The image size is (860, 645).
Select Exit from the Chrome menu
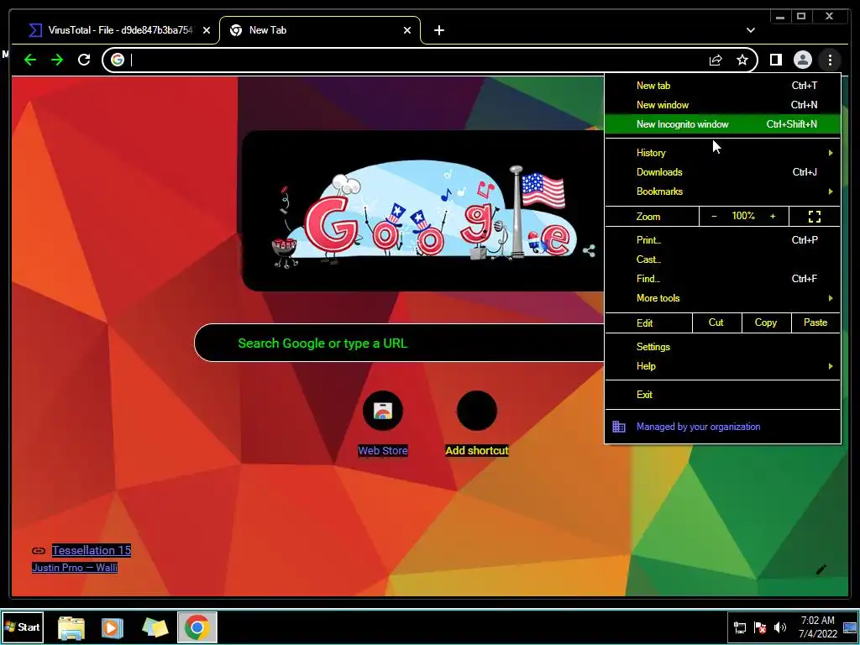(722, 395)
